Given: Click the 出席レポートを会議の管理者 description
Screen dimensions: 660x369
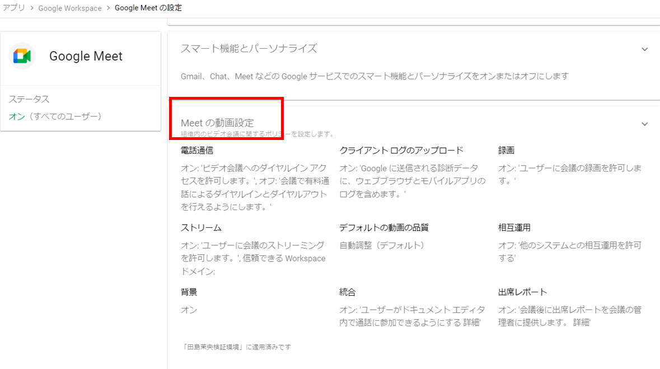Looking at the screenshot, I should pyautogui.click(x=569, y=316).
